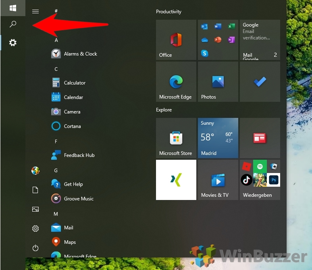The image size is (312, 270).
Task: Click the M letter header
Action: [56, 214]
